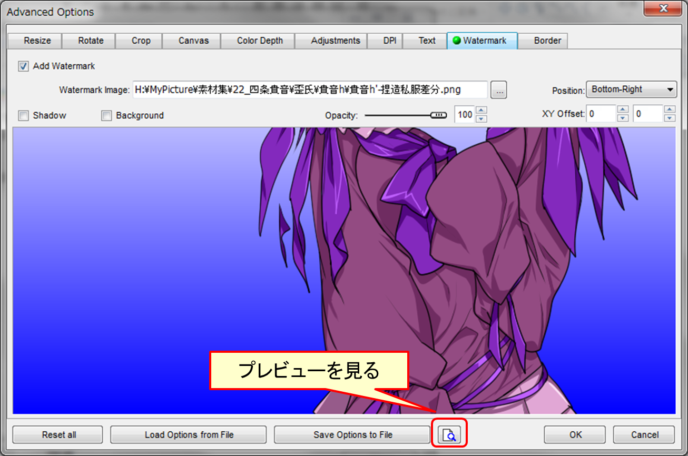Screen dimensions: 688x456
Task: Increase the Opacity value with up arrow
Action: point(481,110)
